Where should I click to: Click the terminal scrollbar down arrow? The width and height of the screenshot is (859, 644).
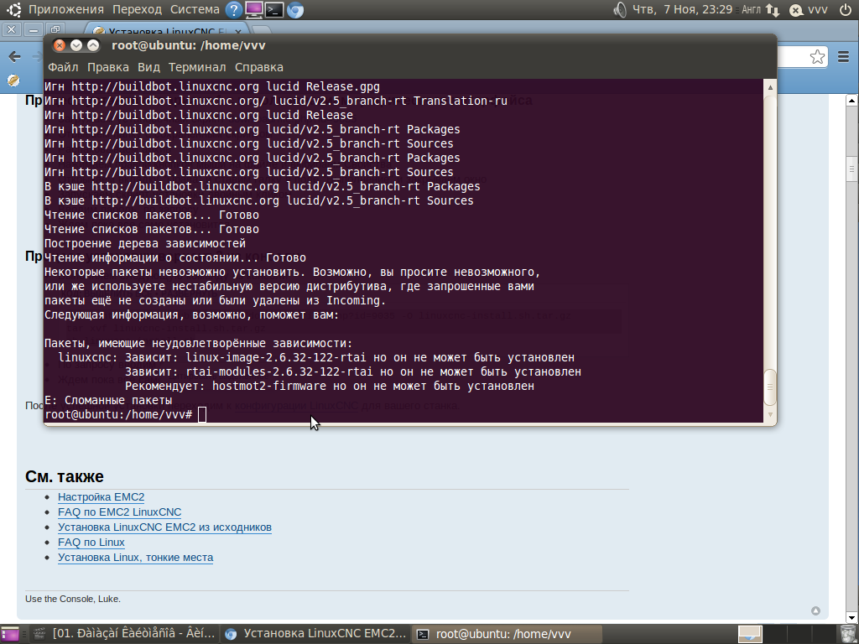coord(770,414)
